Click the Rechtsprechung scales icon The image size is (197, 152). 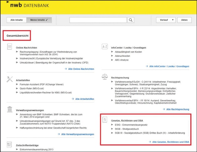point(105,77)
